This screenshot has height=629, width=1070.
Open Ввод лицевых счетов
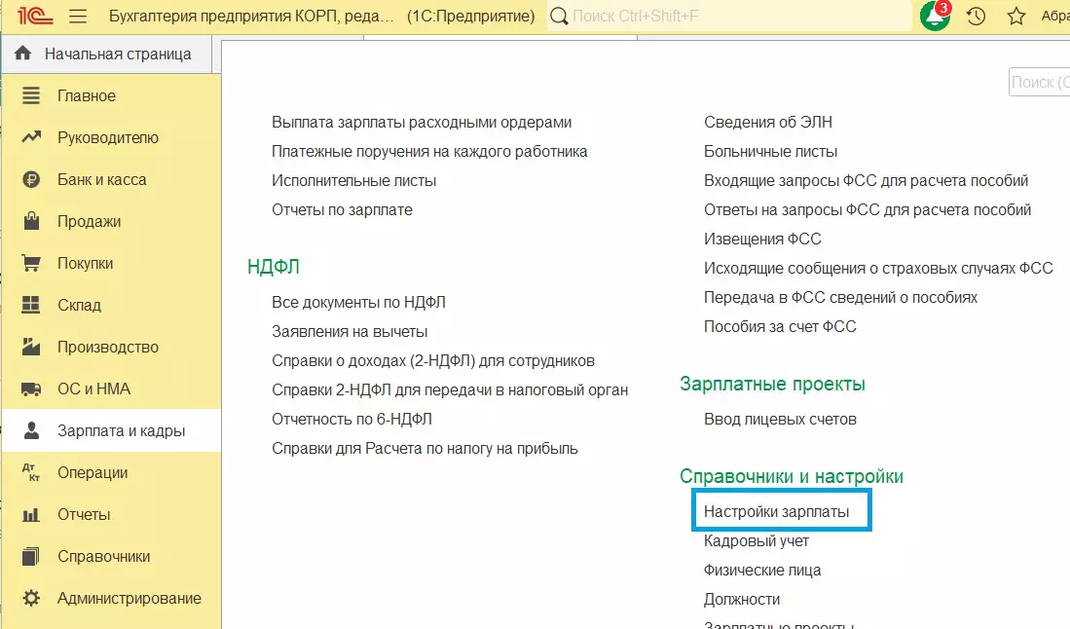pos(780,420)
